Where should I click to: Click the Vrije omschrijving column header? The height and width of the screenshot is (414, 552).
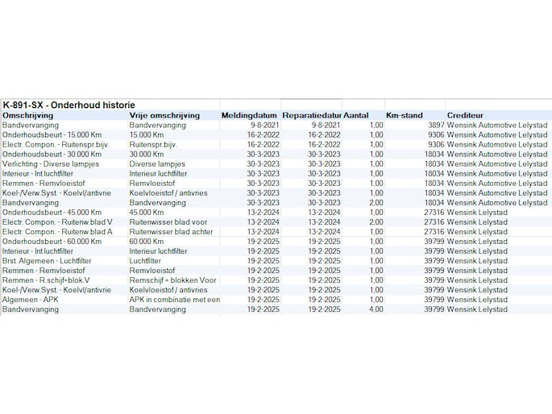click(x=164, y=115)
